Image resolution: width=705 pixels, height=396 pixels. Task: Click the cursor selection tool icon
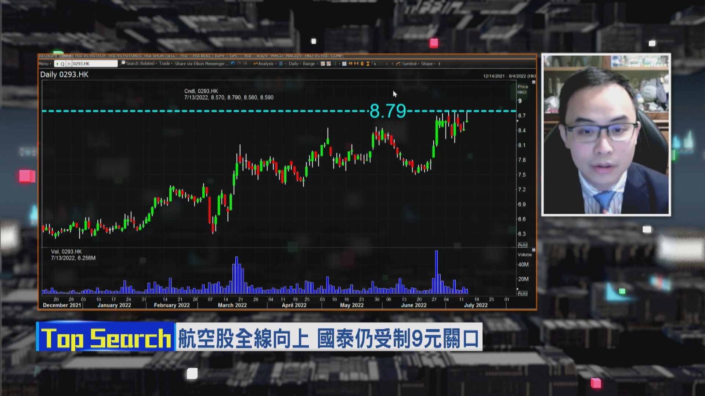373,63
